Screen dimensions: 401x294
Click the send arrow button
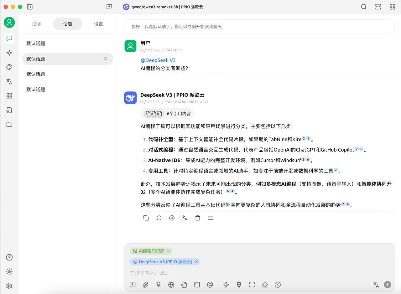pyautogui.click(x=388, y=285)
